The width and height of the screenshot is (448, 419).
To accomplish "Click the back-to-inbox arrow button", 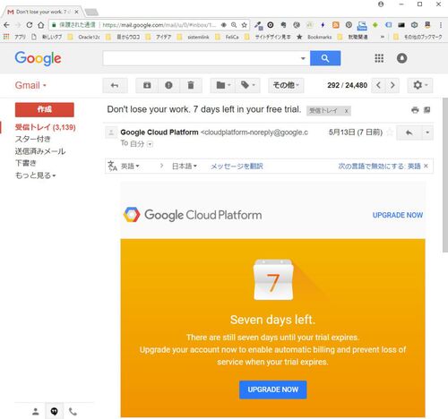I will 115,86.
